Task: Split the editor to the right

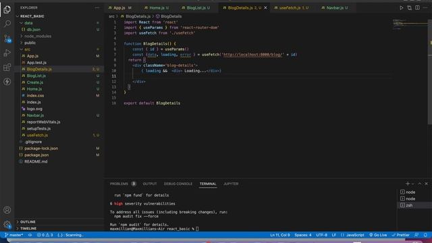Action: [x=417, y=7]
